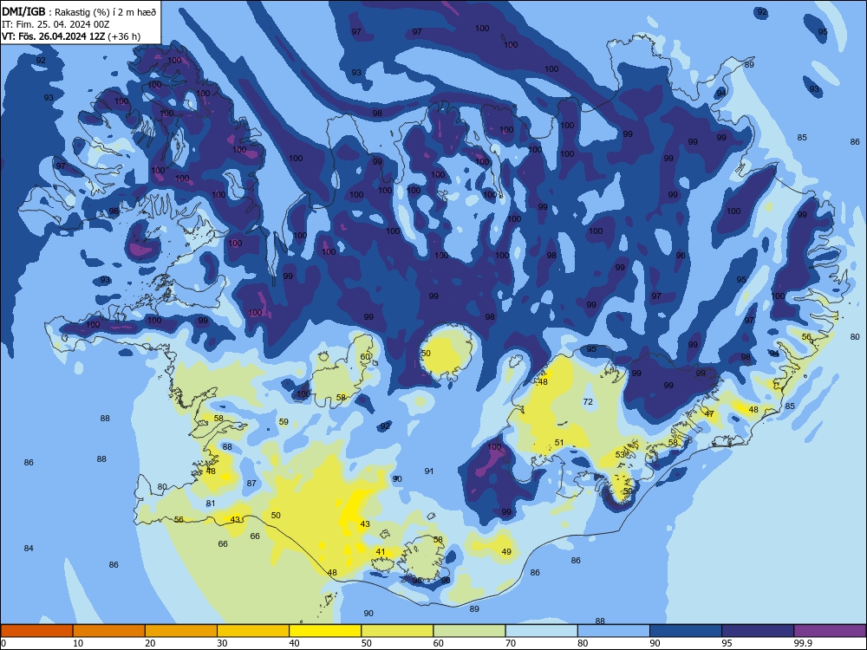
Task: Click the humidity value 49 on the map
Action: click(x=506, y=551)
